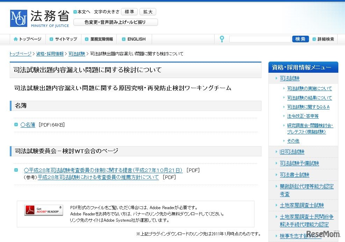The image size is (345, 242).
Task: Click the yellow magnifier icon near the search box
Action: click(x=222, y=39)
